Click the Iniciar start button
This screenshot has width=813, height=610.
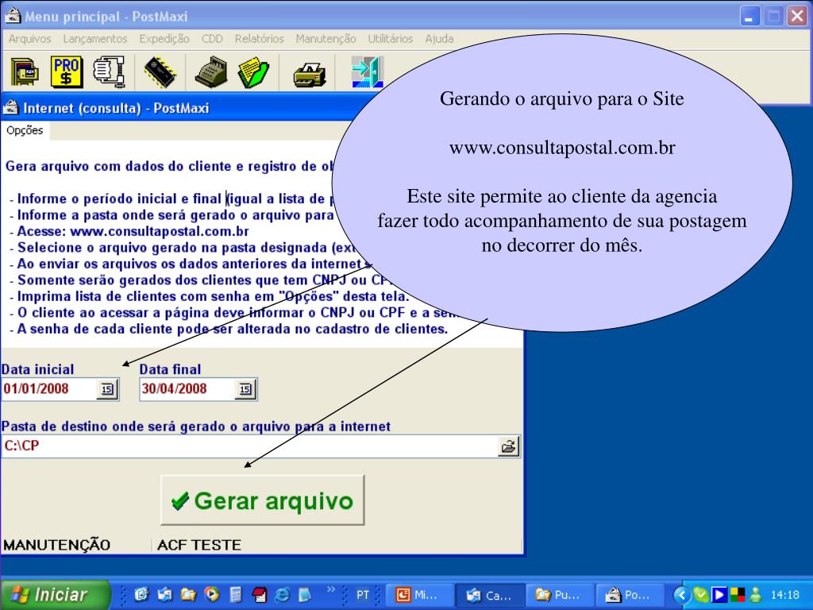[x=55, y=595]
